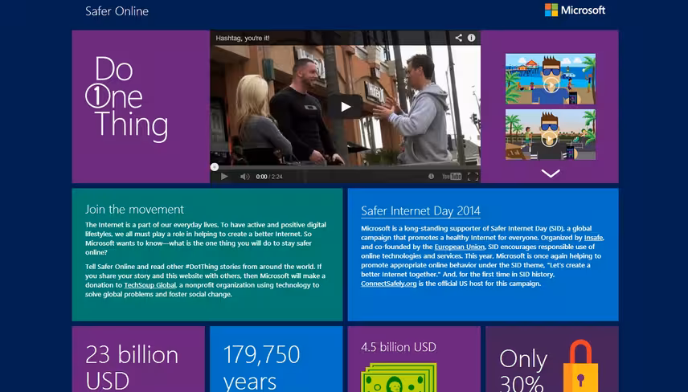Click the Microsoft logo
Screen dimensions: 688x392
575,10
